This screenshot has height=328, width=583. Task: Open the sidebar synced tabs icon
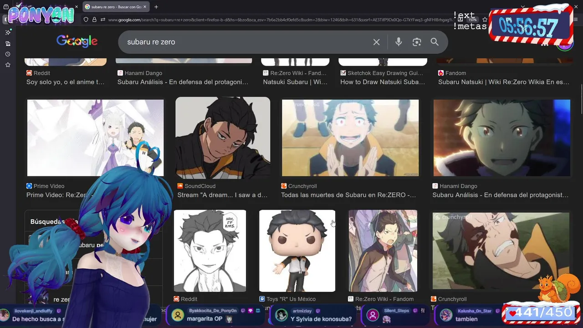[x=8, y=43]
